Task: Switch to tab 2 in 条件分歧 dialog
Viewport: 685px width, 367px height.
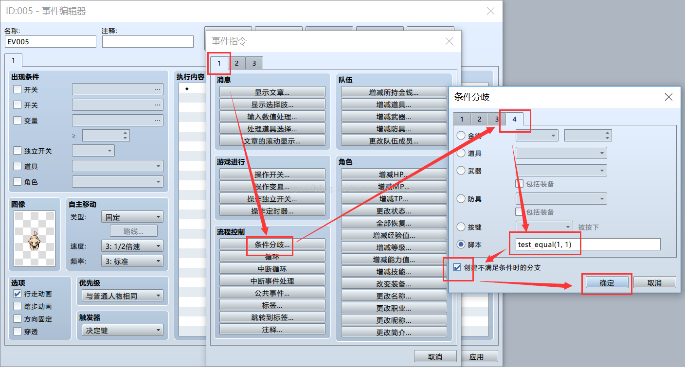Action: click(x=479, y=119)
